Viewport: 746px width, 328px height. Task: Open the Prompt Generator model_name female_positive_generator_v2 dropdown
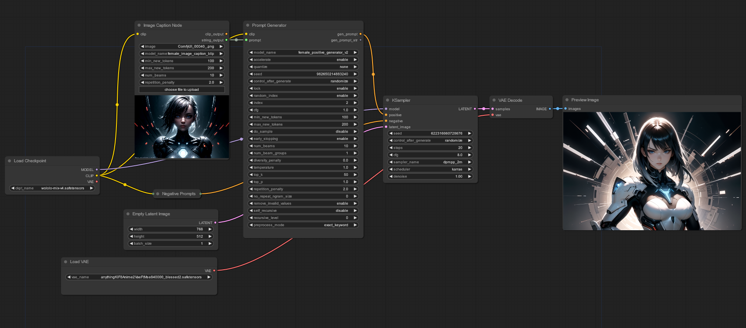(x=303, y=53)
